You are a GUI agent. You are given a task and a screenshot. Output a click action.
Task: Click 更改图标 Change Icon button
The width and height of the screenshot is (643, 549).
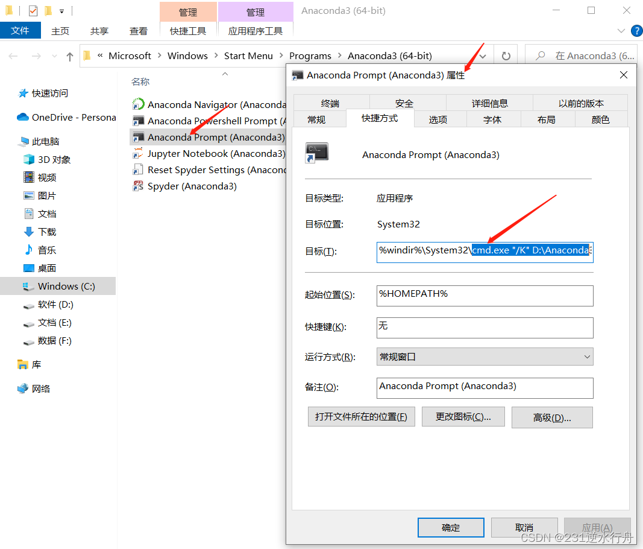pyautogui.click(x=463, y=417)
